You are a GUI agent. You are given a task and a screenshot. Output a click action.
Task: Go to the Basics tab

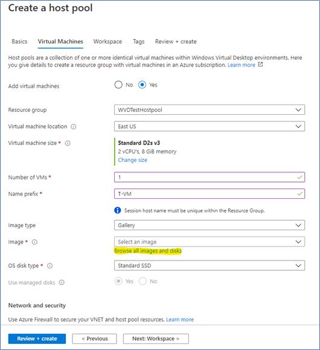(x=19, y=42)
